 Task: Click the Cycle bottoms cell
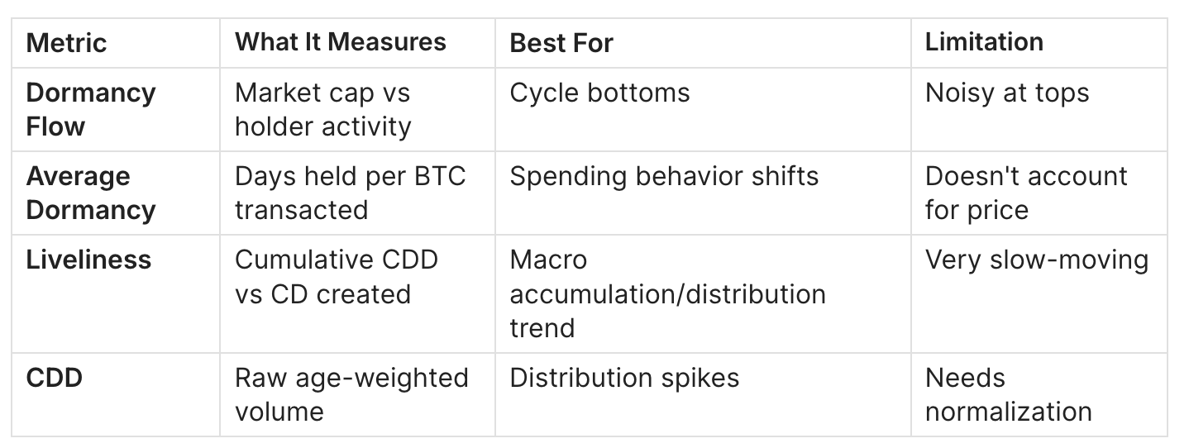click(x=599, y=93)
